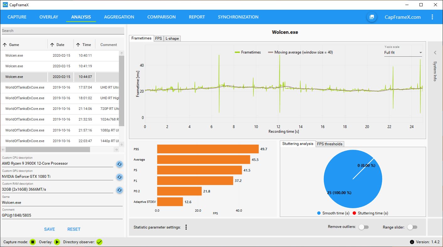This screenshot has height=247, width=443.
Task: Show the FPS chart tab
Action: tap(158, 38)
